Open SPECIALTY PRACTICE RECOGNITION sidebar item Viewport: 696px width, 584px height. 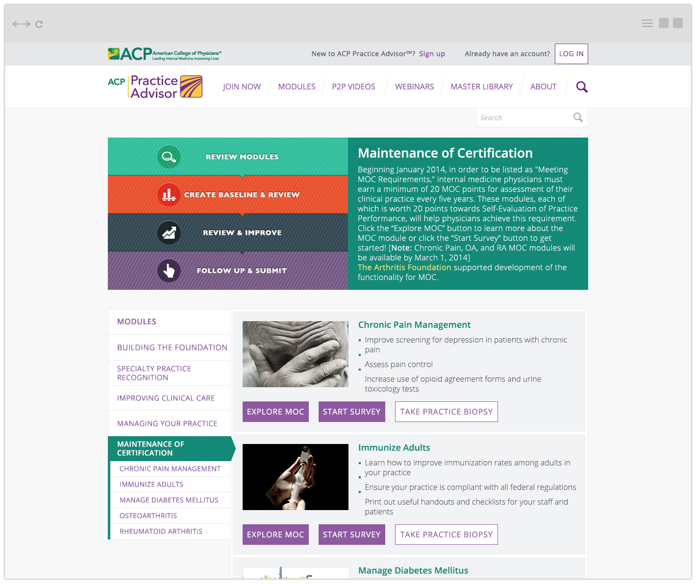[x=169, y=373]
